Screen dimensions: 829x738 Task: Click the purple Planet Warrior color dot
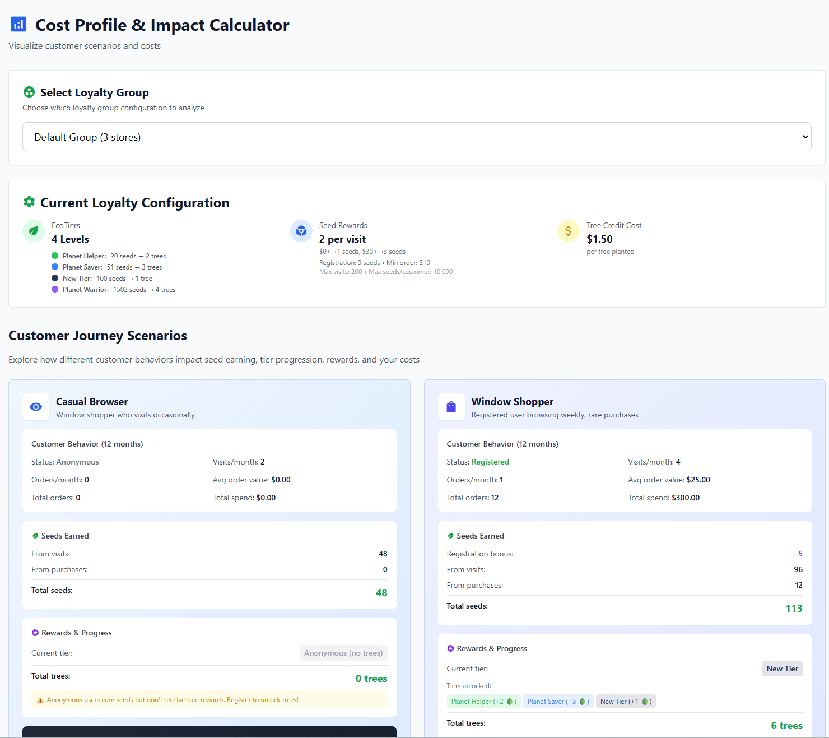(x=55, y=289)
